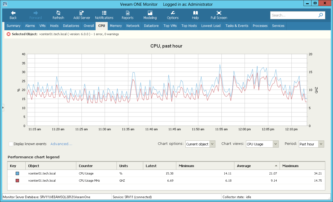Click the blue CPU Usage color key

[x=17, y=173]
